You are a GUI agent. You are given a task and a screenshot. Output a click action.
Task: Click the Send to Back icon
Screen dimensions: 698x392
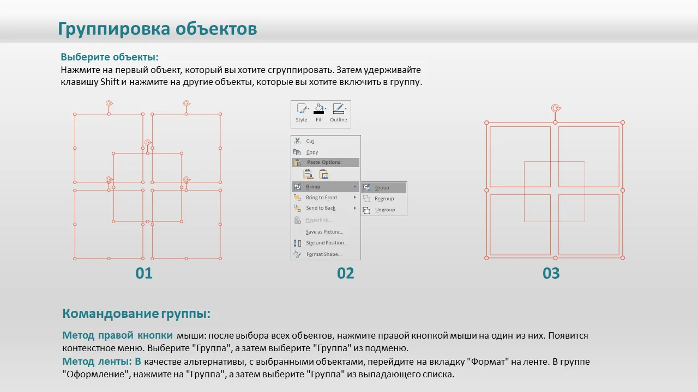click(x=297, y=208)
